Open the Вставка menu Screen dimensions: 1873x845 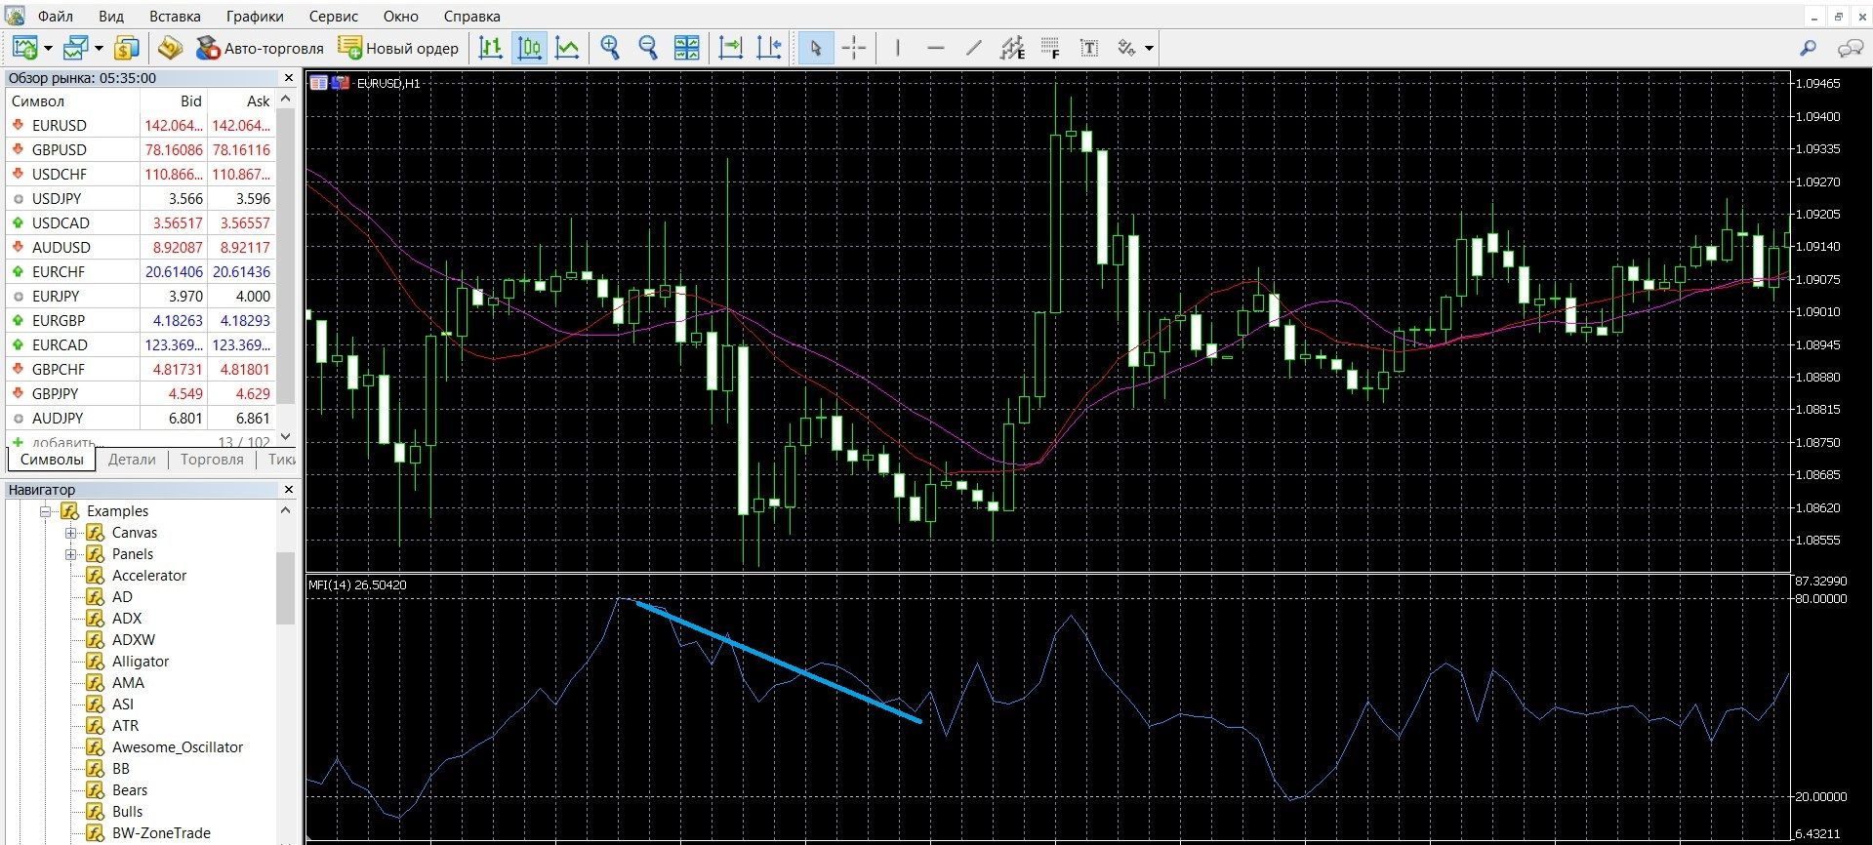coord(175,16)
